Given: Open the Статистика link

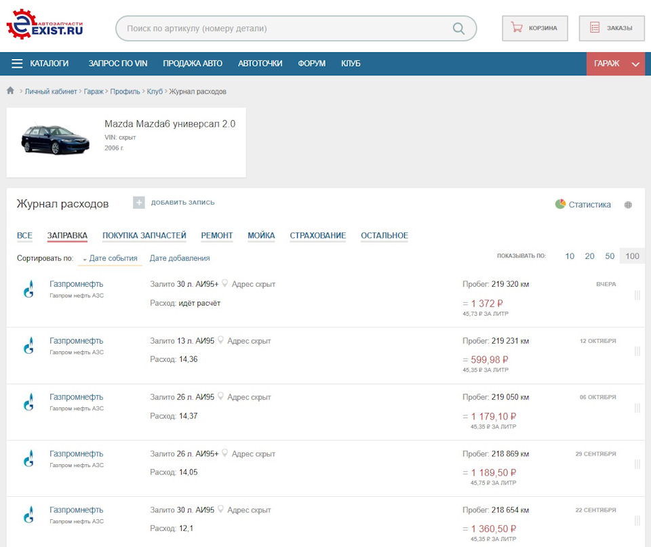Looking at the screenshot, I should [589, 205].
